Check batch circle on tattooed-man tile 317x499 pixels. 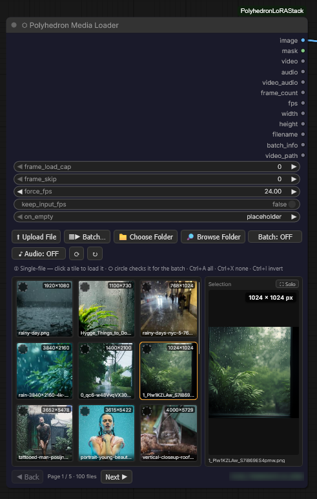[x=23, y=411]
